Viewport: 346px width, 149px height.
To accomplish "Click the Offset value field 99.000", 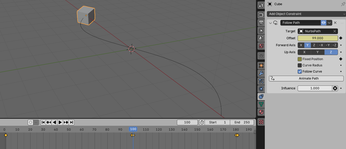I will coord(318,38).
